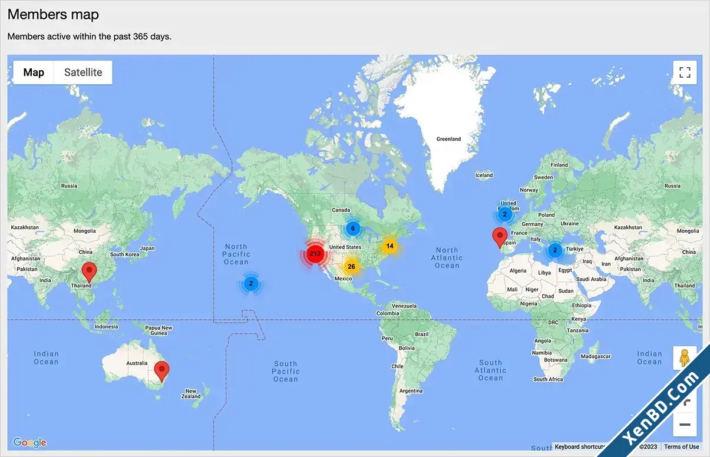The width and height of the screenshot is (710, 457).
Task: Open the red 213 members cluster
Action: click(x=315, y=254)
